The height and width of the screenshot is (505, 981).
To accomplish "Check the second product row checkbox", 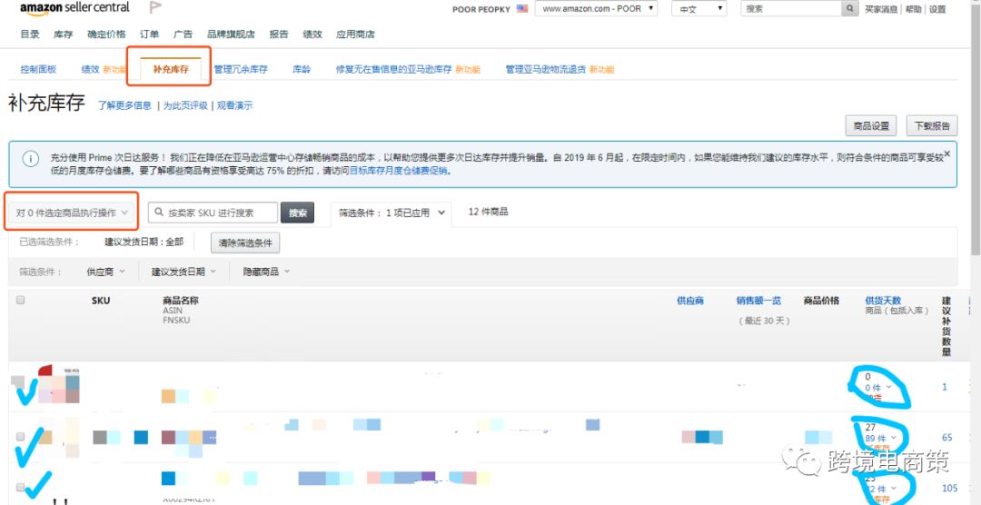I will click(x=20, y=437).
